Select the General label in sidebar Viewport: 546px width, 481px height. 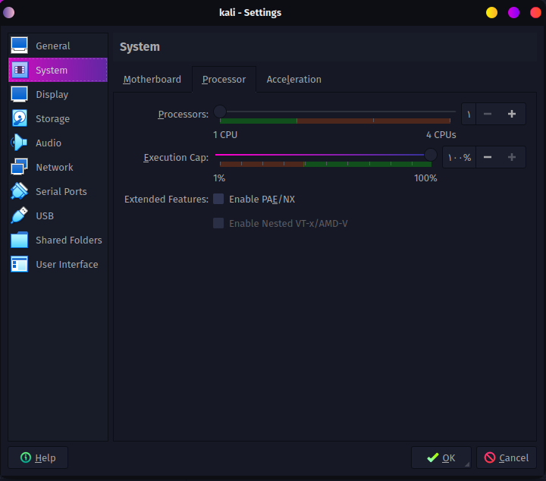[53, 46]
